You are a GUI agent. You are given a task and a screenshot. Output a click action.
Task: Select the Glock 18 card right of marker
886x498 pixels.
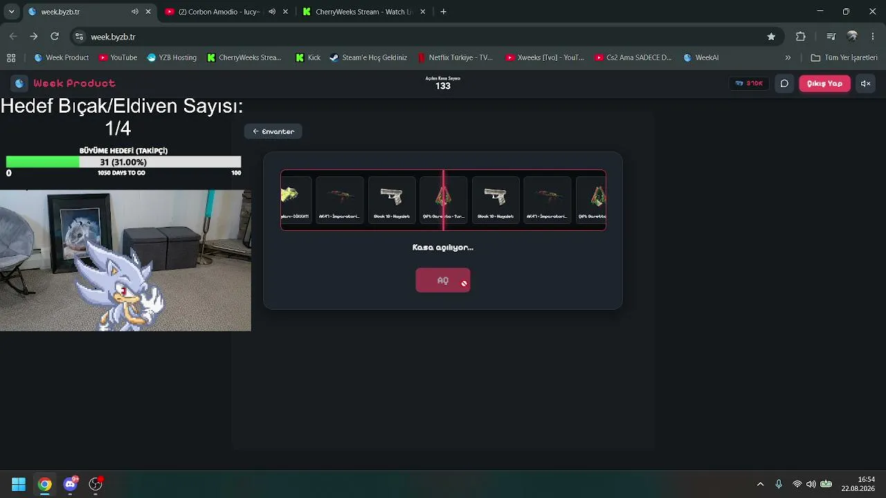[496, 200]
